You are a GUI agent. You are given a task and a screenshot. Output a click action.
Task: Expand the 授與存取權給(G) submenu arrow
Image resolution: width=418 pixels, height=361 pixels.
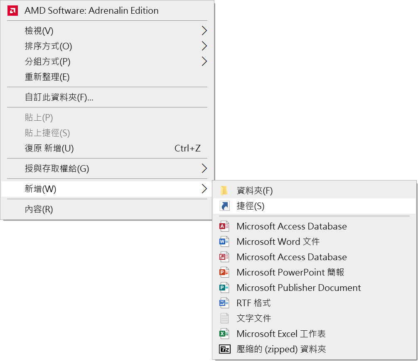click(x=204, y=168)
